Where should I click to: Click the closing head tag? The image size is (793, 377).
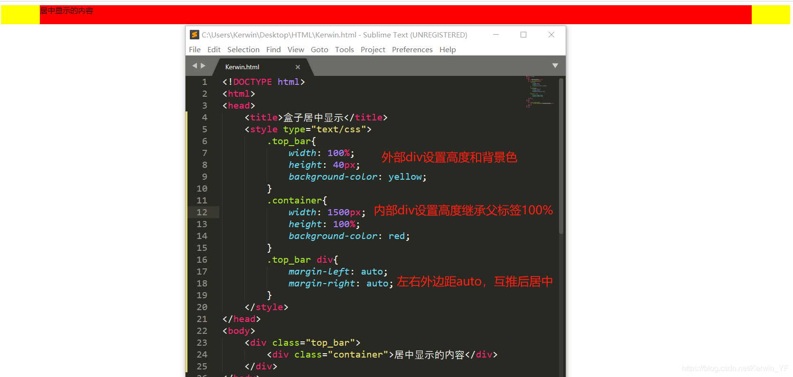click(242, 319)
